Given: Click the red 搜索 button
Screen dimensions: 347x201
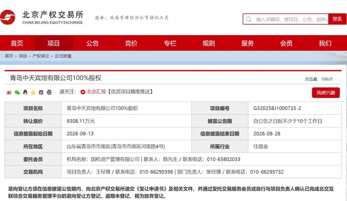Looking at the screenshot, I should (337, 19).
